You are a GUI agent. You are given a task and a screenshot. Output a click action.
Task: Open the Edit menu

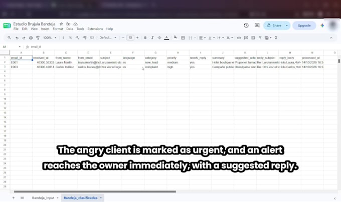[x=25, y=29]
